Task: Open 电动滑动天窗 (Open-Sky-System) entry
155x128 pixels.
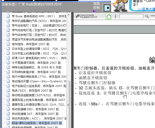Action: click(39, 81)
